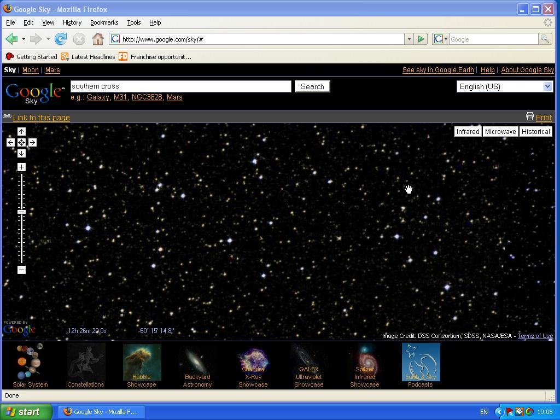
Task: Open the Link to this page link
Action: pos(42,118)
